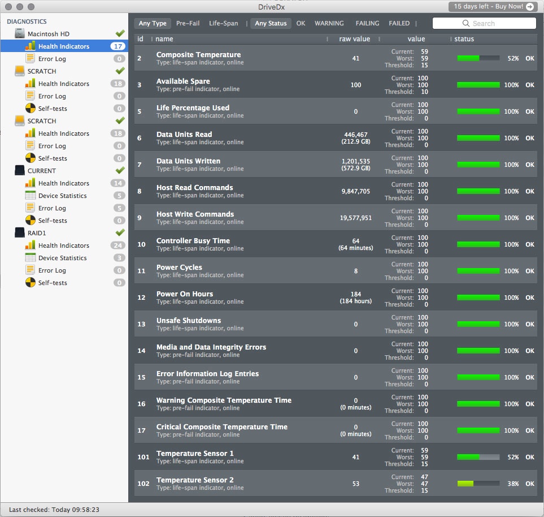Click RAID1 green checkmark status
This screenshot has height=517, width=544.
(x=120, y=232)
